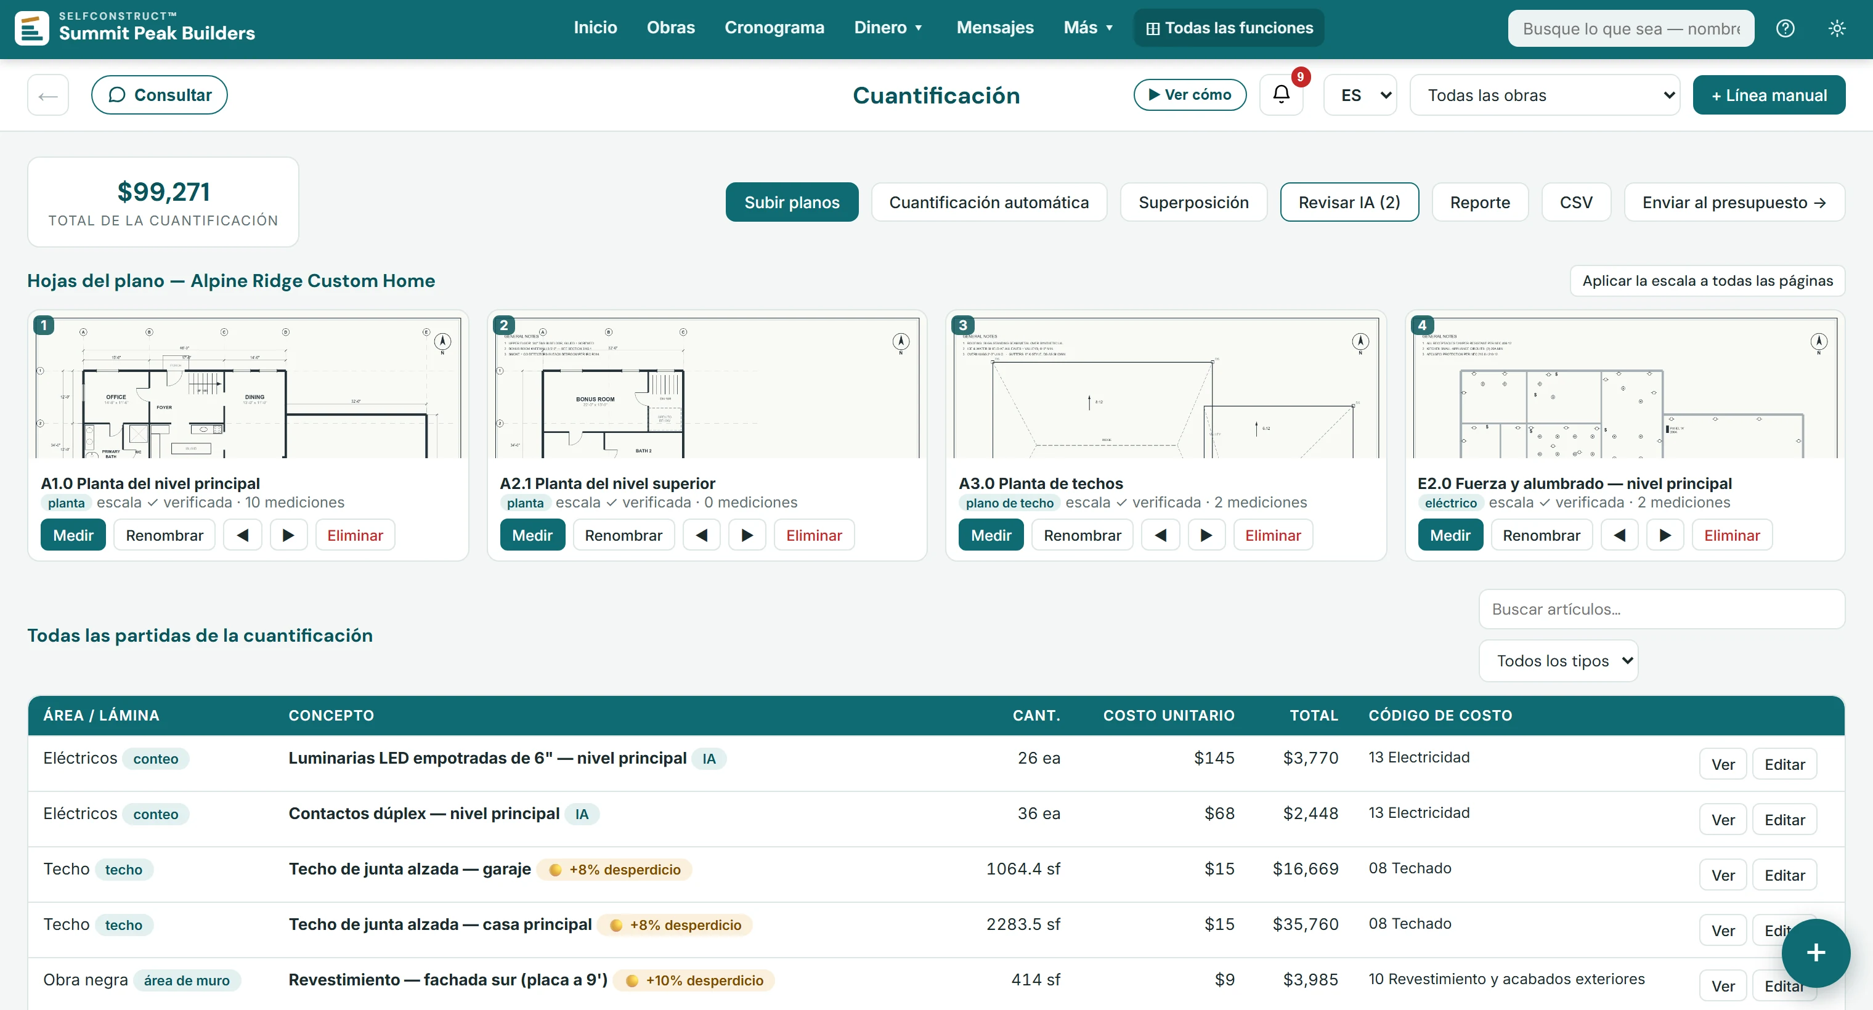
Task: Delete sheet A2.1 with Eliminar
Action: tap(814, 535)
